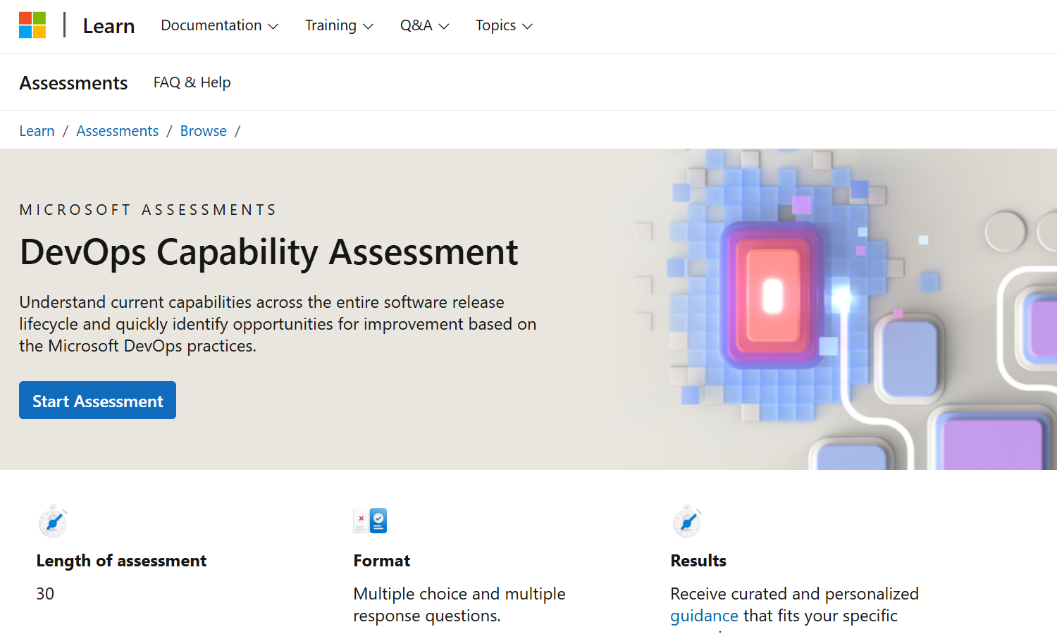Click the Microsoft logo

click(x=32, y=25)
